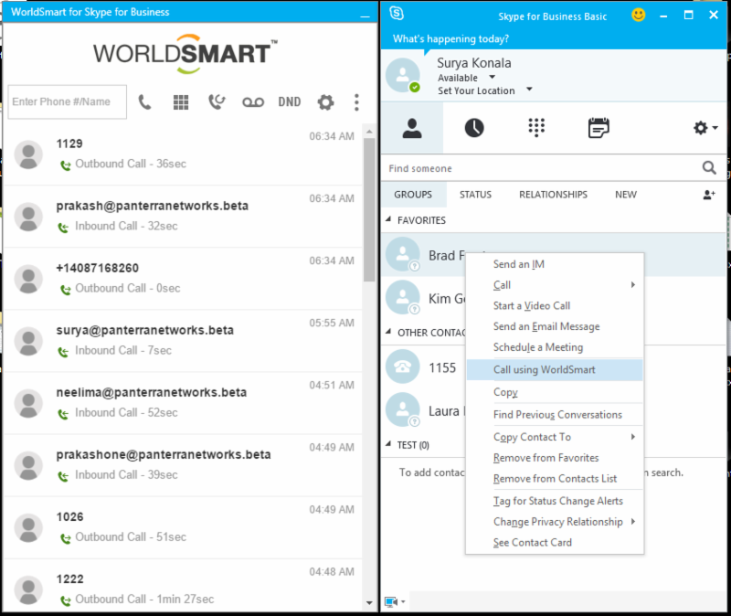
Task: Click the scroll up arrow in WorldSmart list
Action: click(x=369, y=132)
